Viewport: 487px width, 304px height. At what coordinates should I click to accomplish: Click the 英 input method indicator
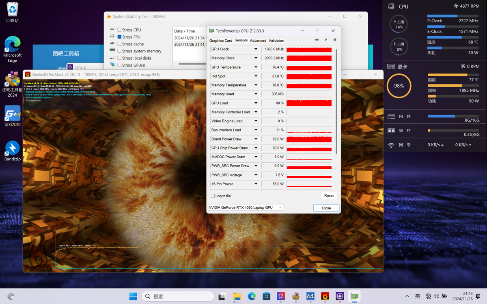click(418, 296)
